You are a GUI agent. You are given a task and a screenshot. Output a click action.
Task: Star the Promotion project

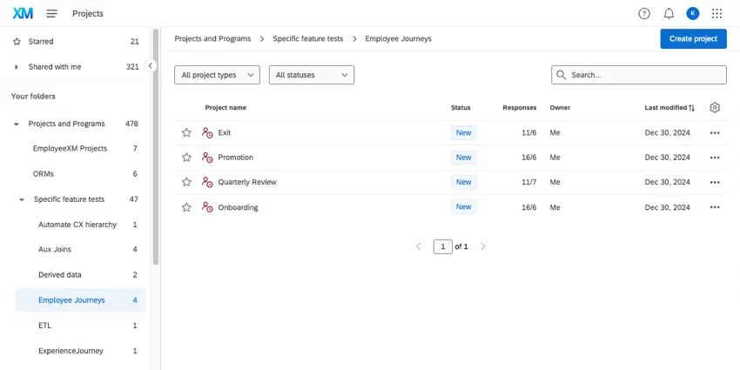point(186,158)
